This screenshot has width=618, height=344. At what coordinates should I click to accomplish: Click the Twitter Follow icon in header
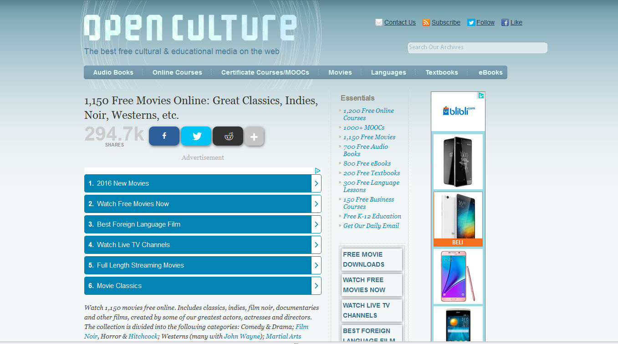point(471,22)
